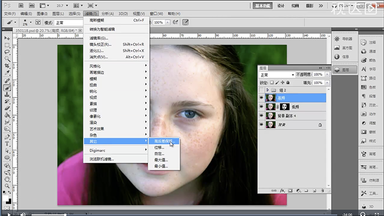Open the 仿制源 clone source panel
The height and width of the screenshot is (216, 384).
[370, 180]
